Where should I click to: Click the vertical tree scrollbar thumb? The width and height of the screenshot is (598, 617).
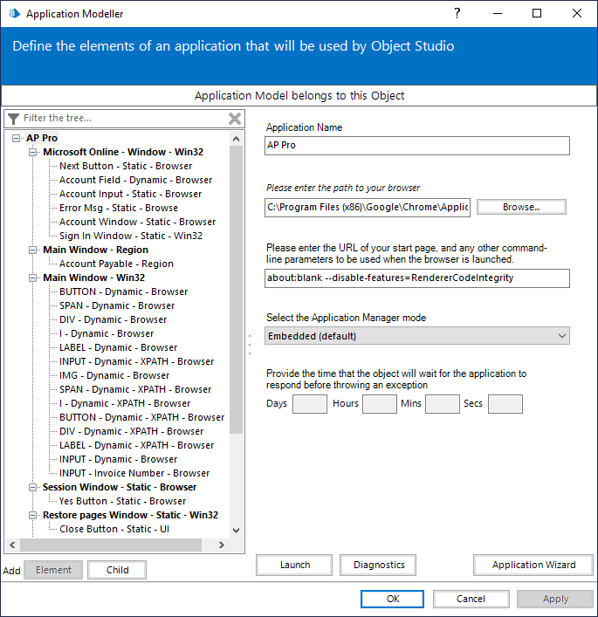tap(237, 290)
